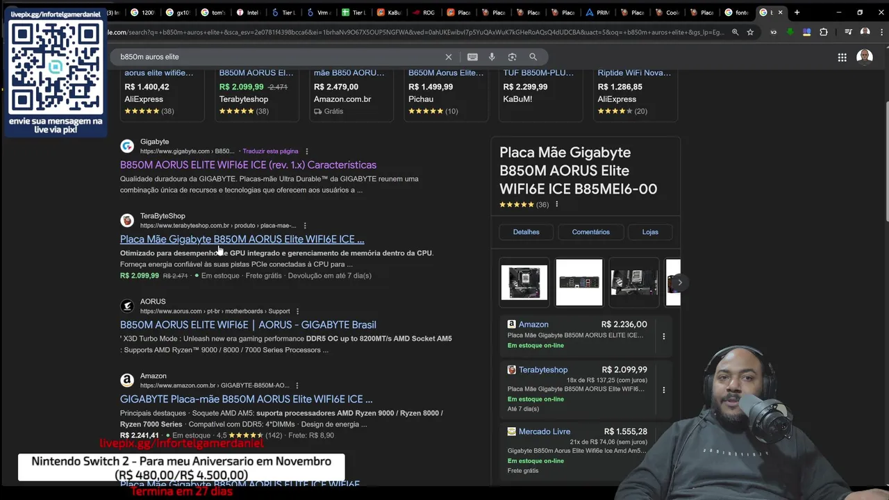Open KaBuM! R$ 2.299,99 shopping card
Screen dimensions: 889x500
(x=540, y=94)
